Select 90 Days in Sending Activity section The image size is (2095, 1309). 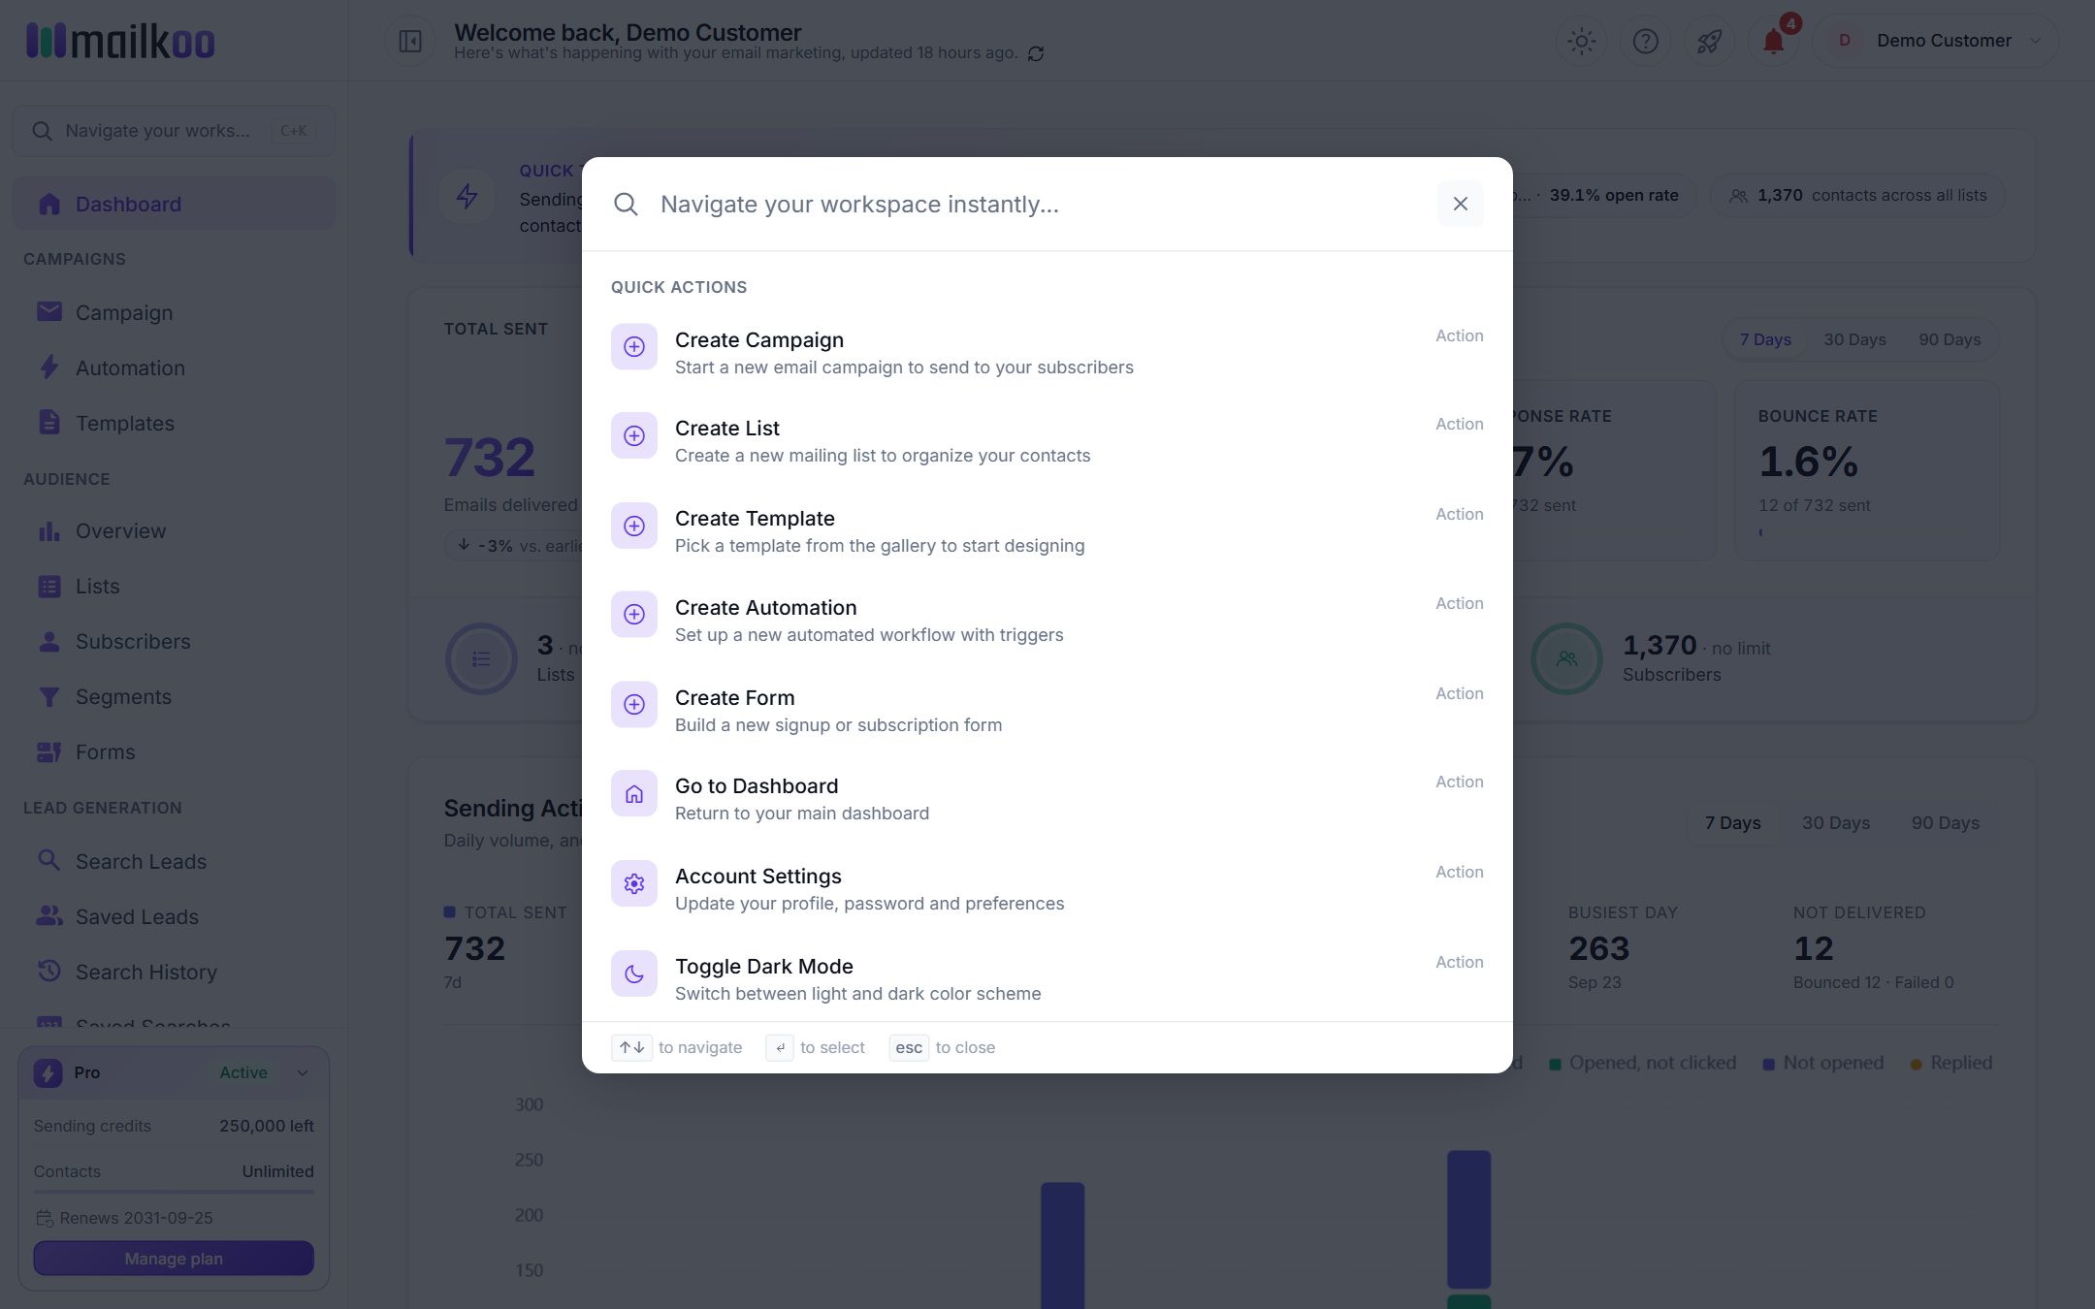pyautogui.click(x=1946, y=822)
